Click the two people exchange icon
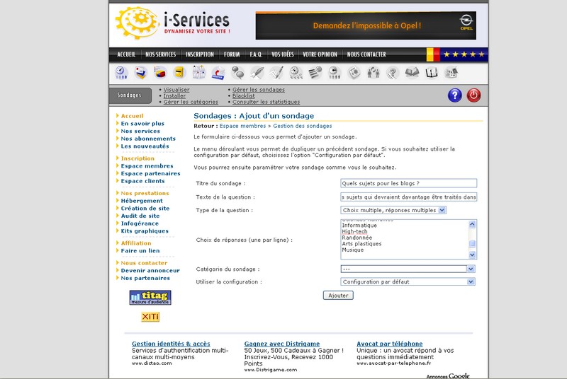The height and width of the screenshot is (379, 567). tap(374, 73)
